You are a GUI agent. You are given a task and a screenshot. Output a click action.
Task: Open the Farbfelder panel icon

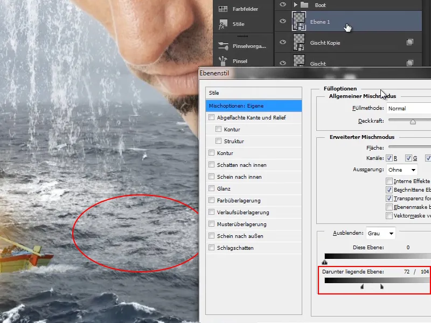223,9
